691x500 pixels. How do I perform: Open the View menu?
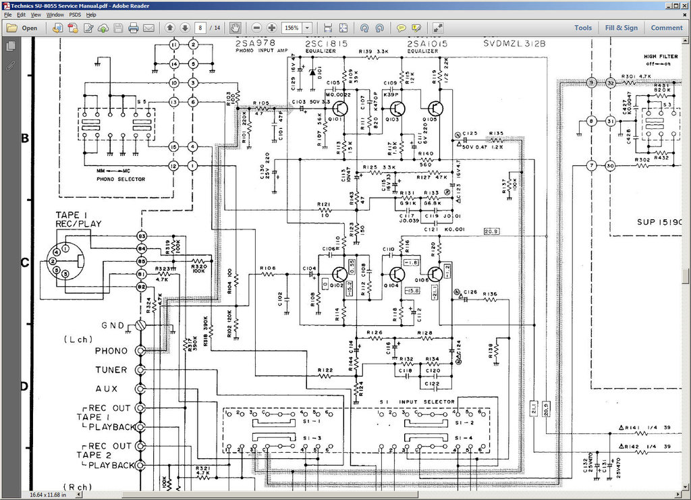(x=36, y=15)
